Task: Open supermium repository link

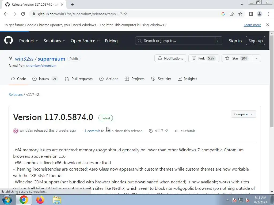Action: click(x=51, y=59)
